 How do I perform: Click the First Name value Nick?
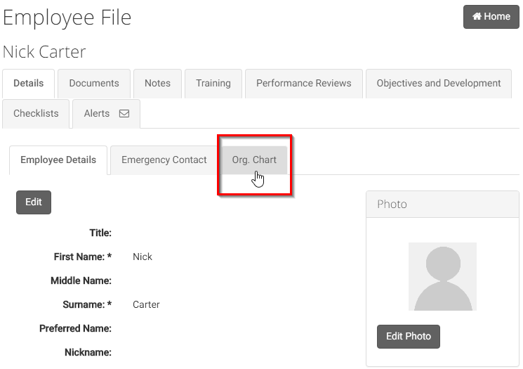click(143, 257)
